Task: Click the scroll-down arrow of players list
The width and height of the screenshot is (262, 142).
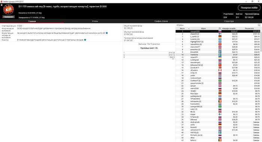Action: point(261,141)
